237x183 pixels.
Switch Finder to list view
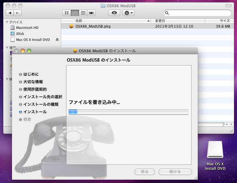pos(75,13)
